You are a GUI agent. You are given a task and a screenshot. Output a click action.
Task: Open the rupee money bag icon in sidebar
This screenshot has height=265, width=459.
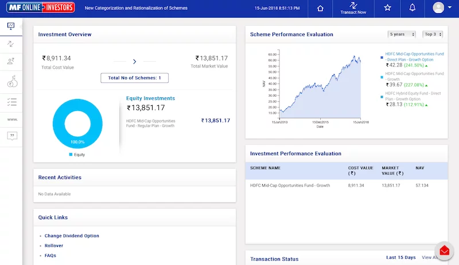(x=12, y=81)
